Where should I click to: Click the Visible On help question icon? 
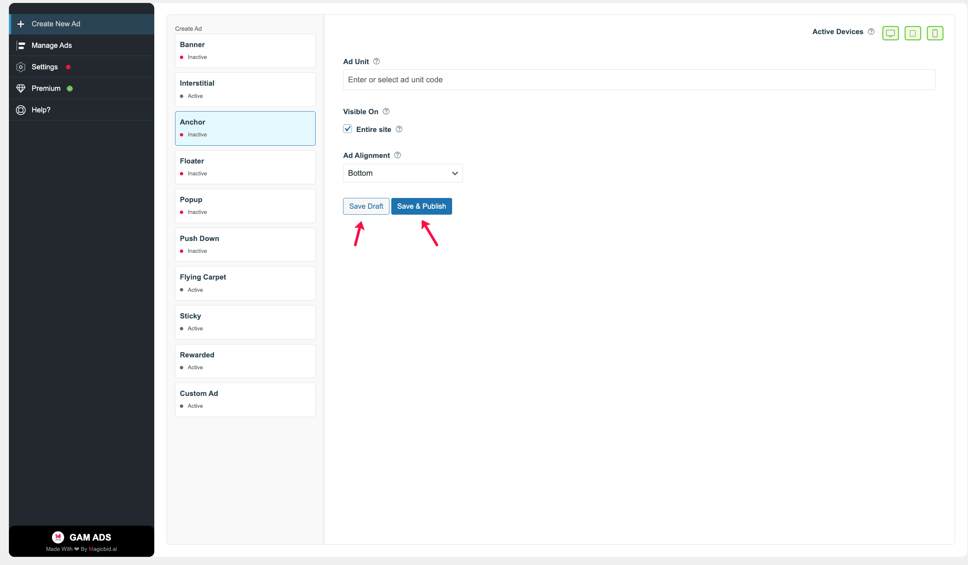(x=386, y=111)
